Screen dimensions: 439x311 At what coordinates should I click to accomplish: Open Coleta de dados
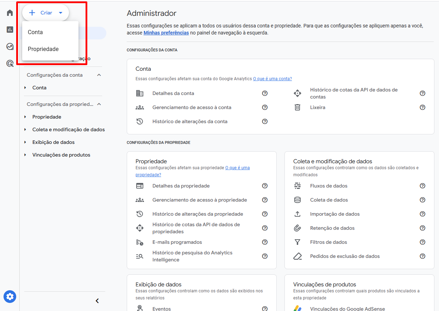pos(329,200)
